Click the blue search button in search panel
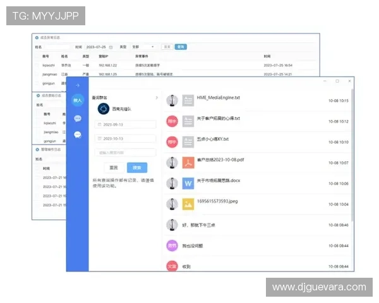The width and height of the screenshot is (379, 303). [x=137, y=167]
